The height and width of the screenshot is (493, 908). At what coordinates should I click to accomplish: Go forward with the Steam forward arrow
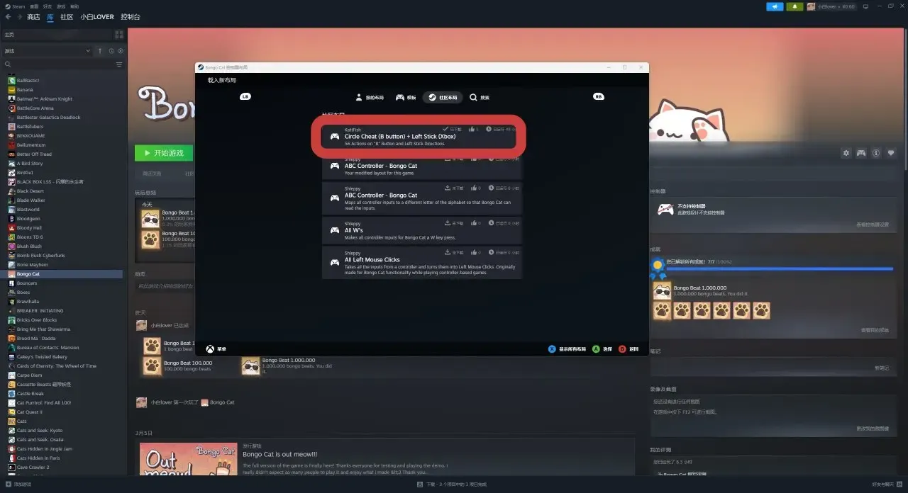[19, 17]
